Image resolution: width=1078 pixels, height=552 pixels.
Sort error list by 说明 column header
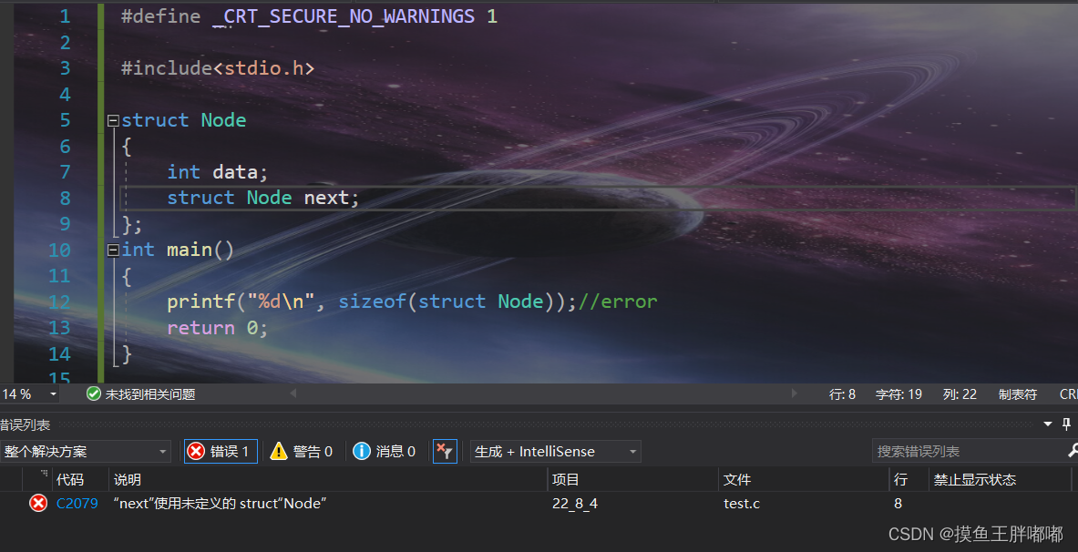[128, 479]
